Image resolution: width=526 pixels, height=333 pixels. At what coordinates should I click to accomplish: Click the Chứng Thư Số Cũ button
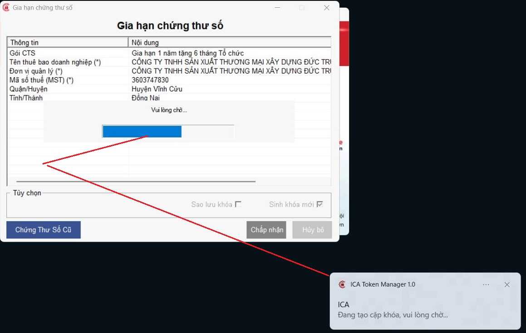(x=43, y=229)
